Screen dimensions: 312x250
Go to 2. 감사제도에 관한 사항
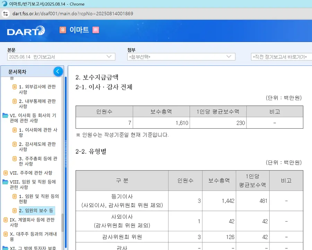click(37, 147)
